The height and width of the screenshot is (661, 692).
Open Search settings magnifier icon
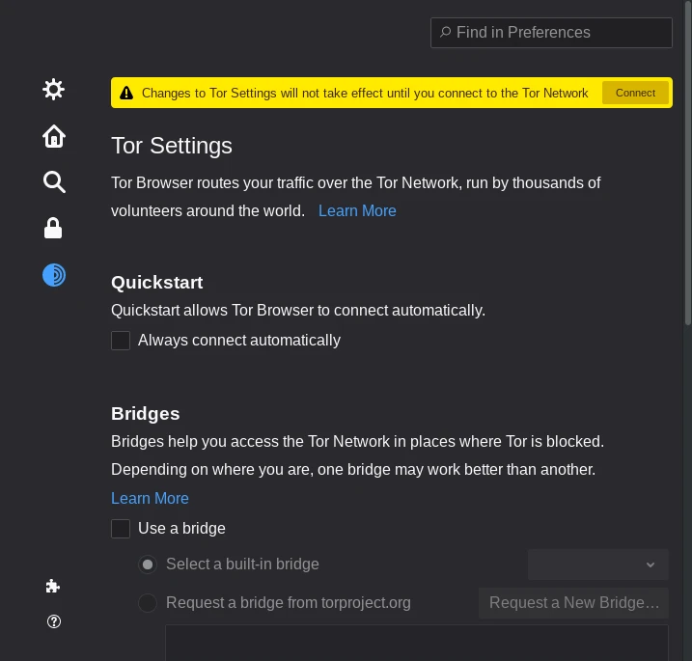(x=54, y=182)
